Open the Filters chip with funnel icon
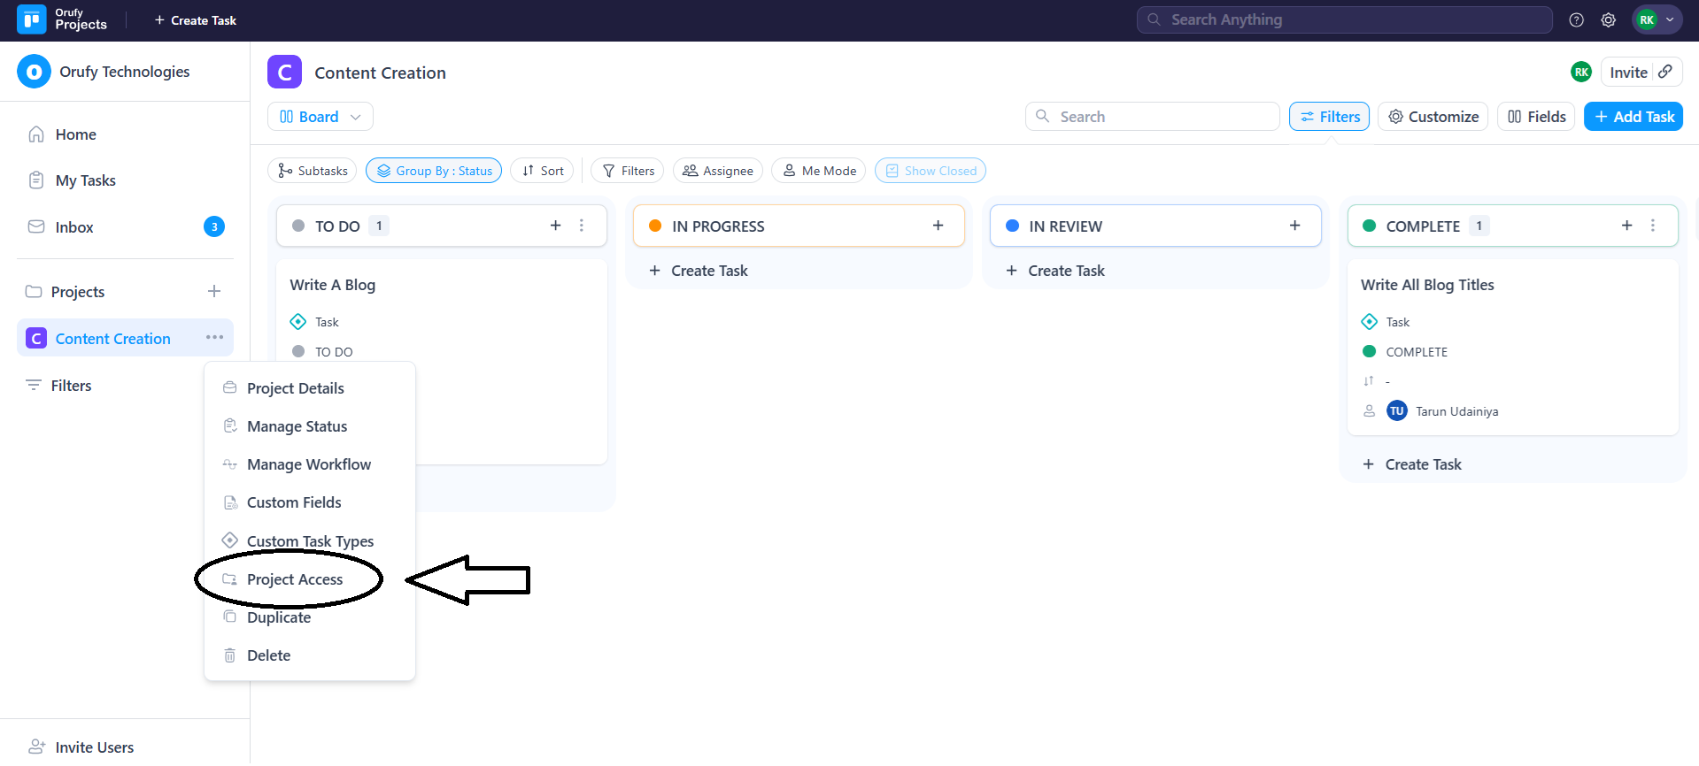1699x766 pixels. (627, 171)
